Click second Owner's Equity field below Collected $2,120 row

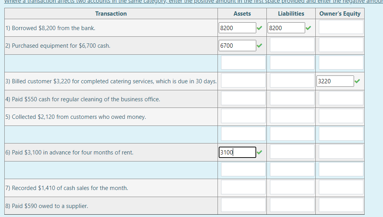click(x=341, y=134)
